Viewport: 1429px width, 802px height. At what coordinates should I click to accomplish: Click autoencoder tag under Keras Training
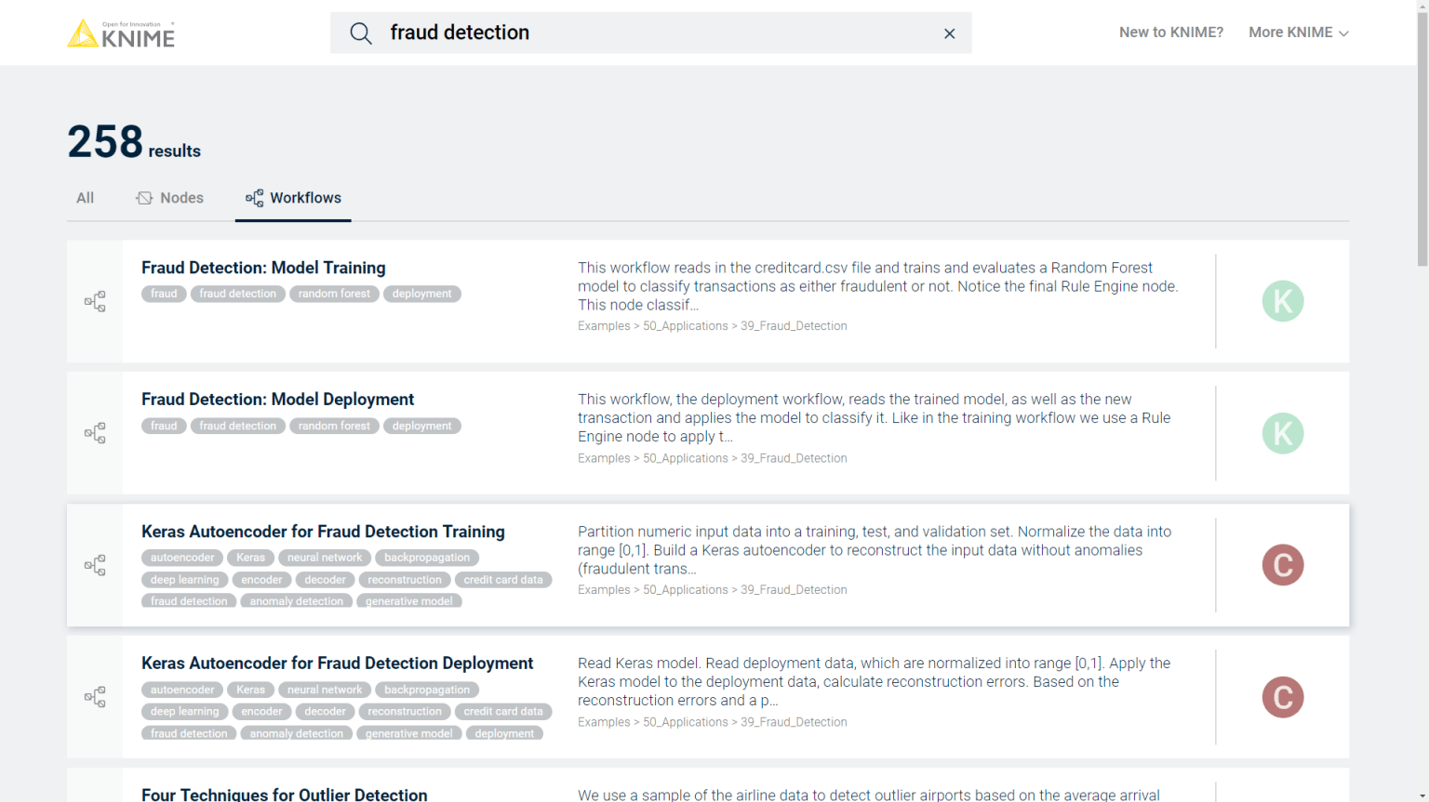182,558
